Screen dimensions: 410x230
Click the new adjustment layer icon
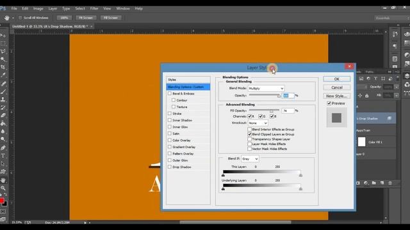366,183
